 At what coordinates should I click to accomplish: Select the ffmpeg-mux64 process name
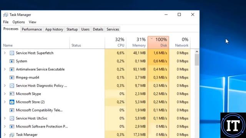click(x=27, y=77)
